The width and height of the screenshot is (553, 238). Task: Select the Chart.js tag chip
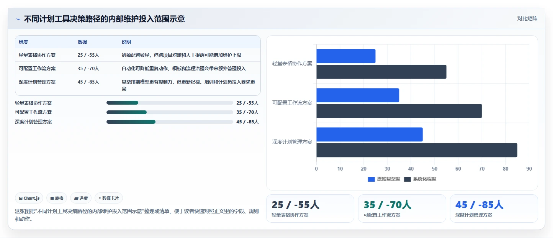[29, 198]
